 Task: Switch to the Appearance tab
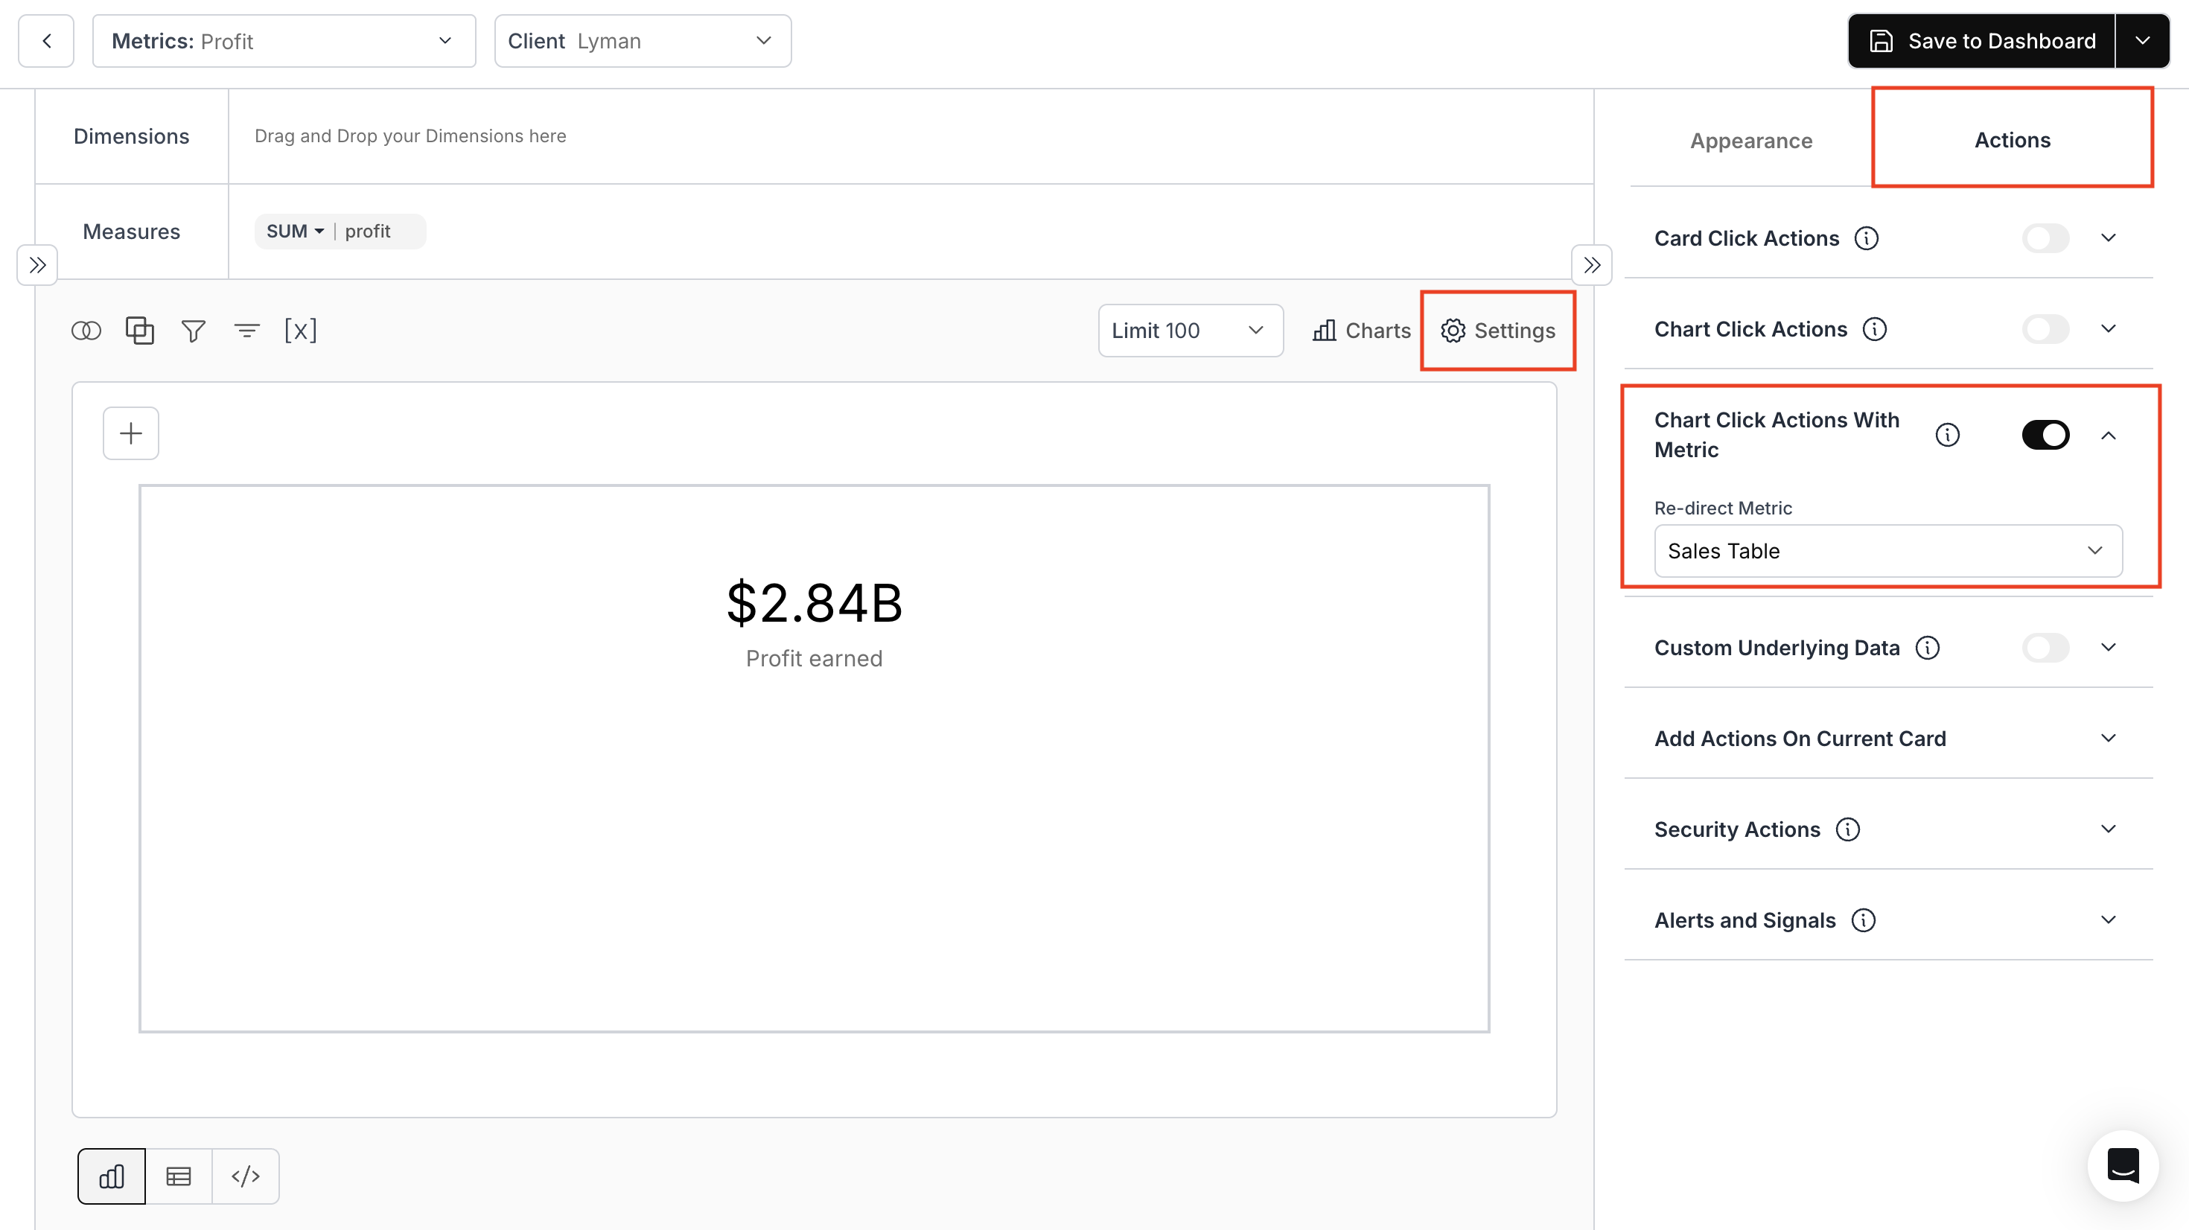[1750, 141]
